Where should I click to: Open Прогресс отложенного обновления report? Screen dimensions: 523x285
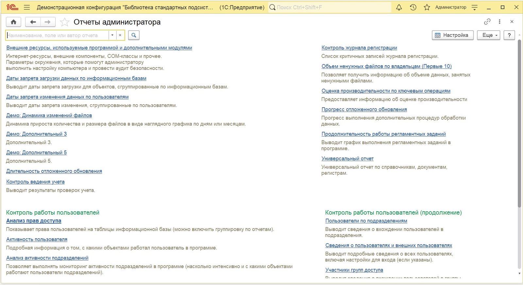(364, 110)
